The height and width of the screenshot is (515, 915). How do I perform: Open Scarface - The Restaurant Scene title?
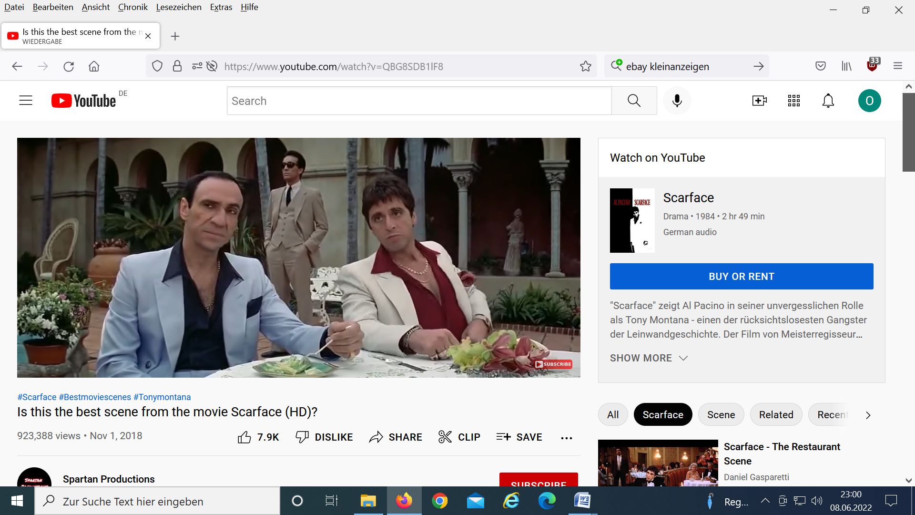782,453
